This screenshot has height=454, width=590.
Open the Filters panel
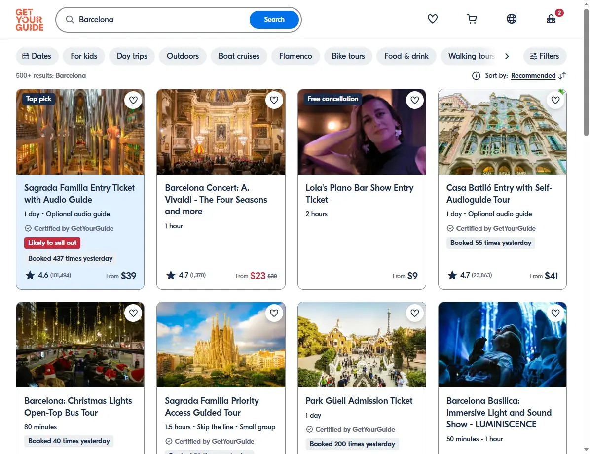click(545, 56)
